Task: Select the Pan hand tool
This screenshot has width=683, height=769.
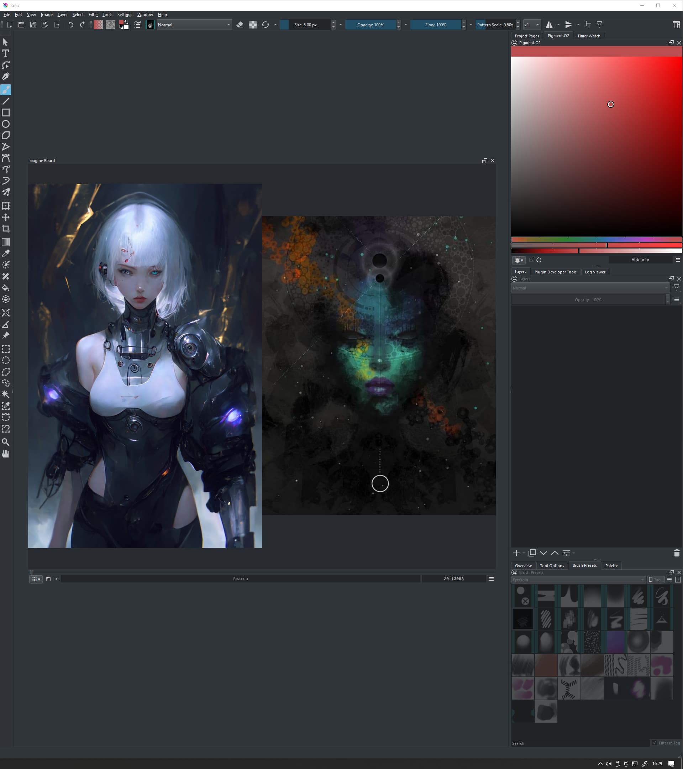Action: coord(6,454)
